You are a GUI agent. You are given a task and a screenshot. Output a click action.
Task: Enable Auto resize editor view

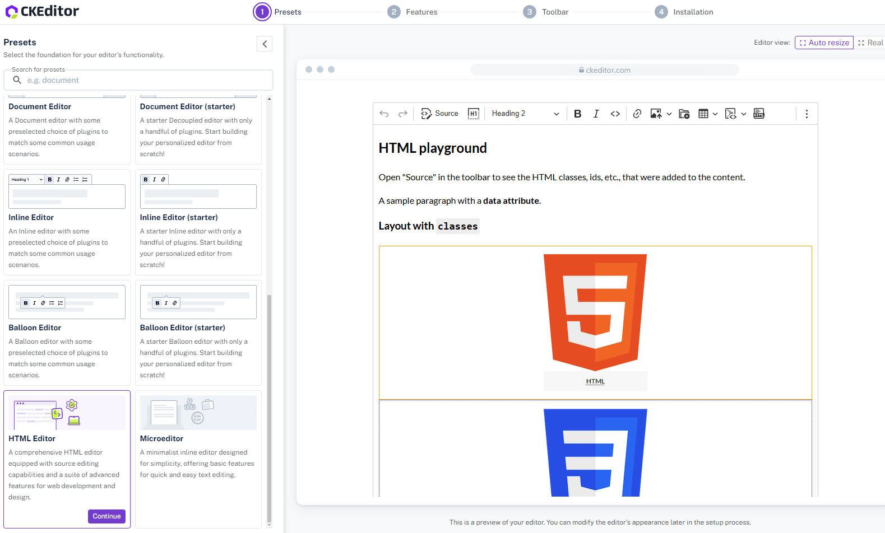(824, 43)
